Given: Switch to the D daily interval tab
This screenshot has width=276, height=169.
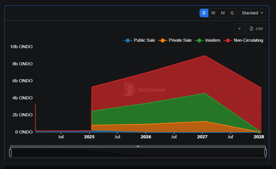Looking at the screenshot, I should click(204, 13).
